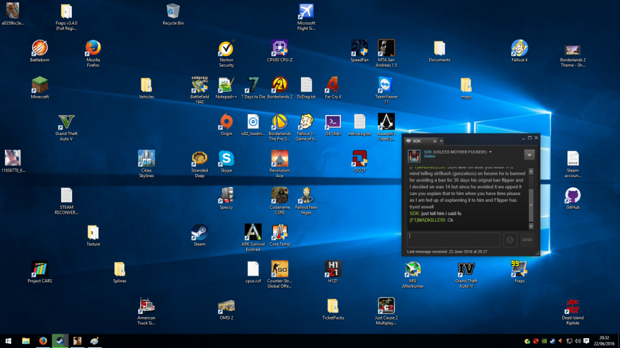Open chat options dropdown button
This screenshot has width=620, height=348.
pyautogui.click(x=529, y=155)
